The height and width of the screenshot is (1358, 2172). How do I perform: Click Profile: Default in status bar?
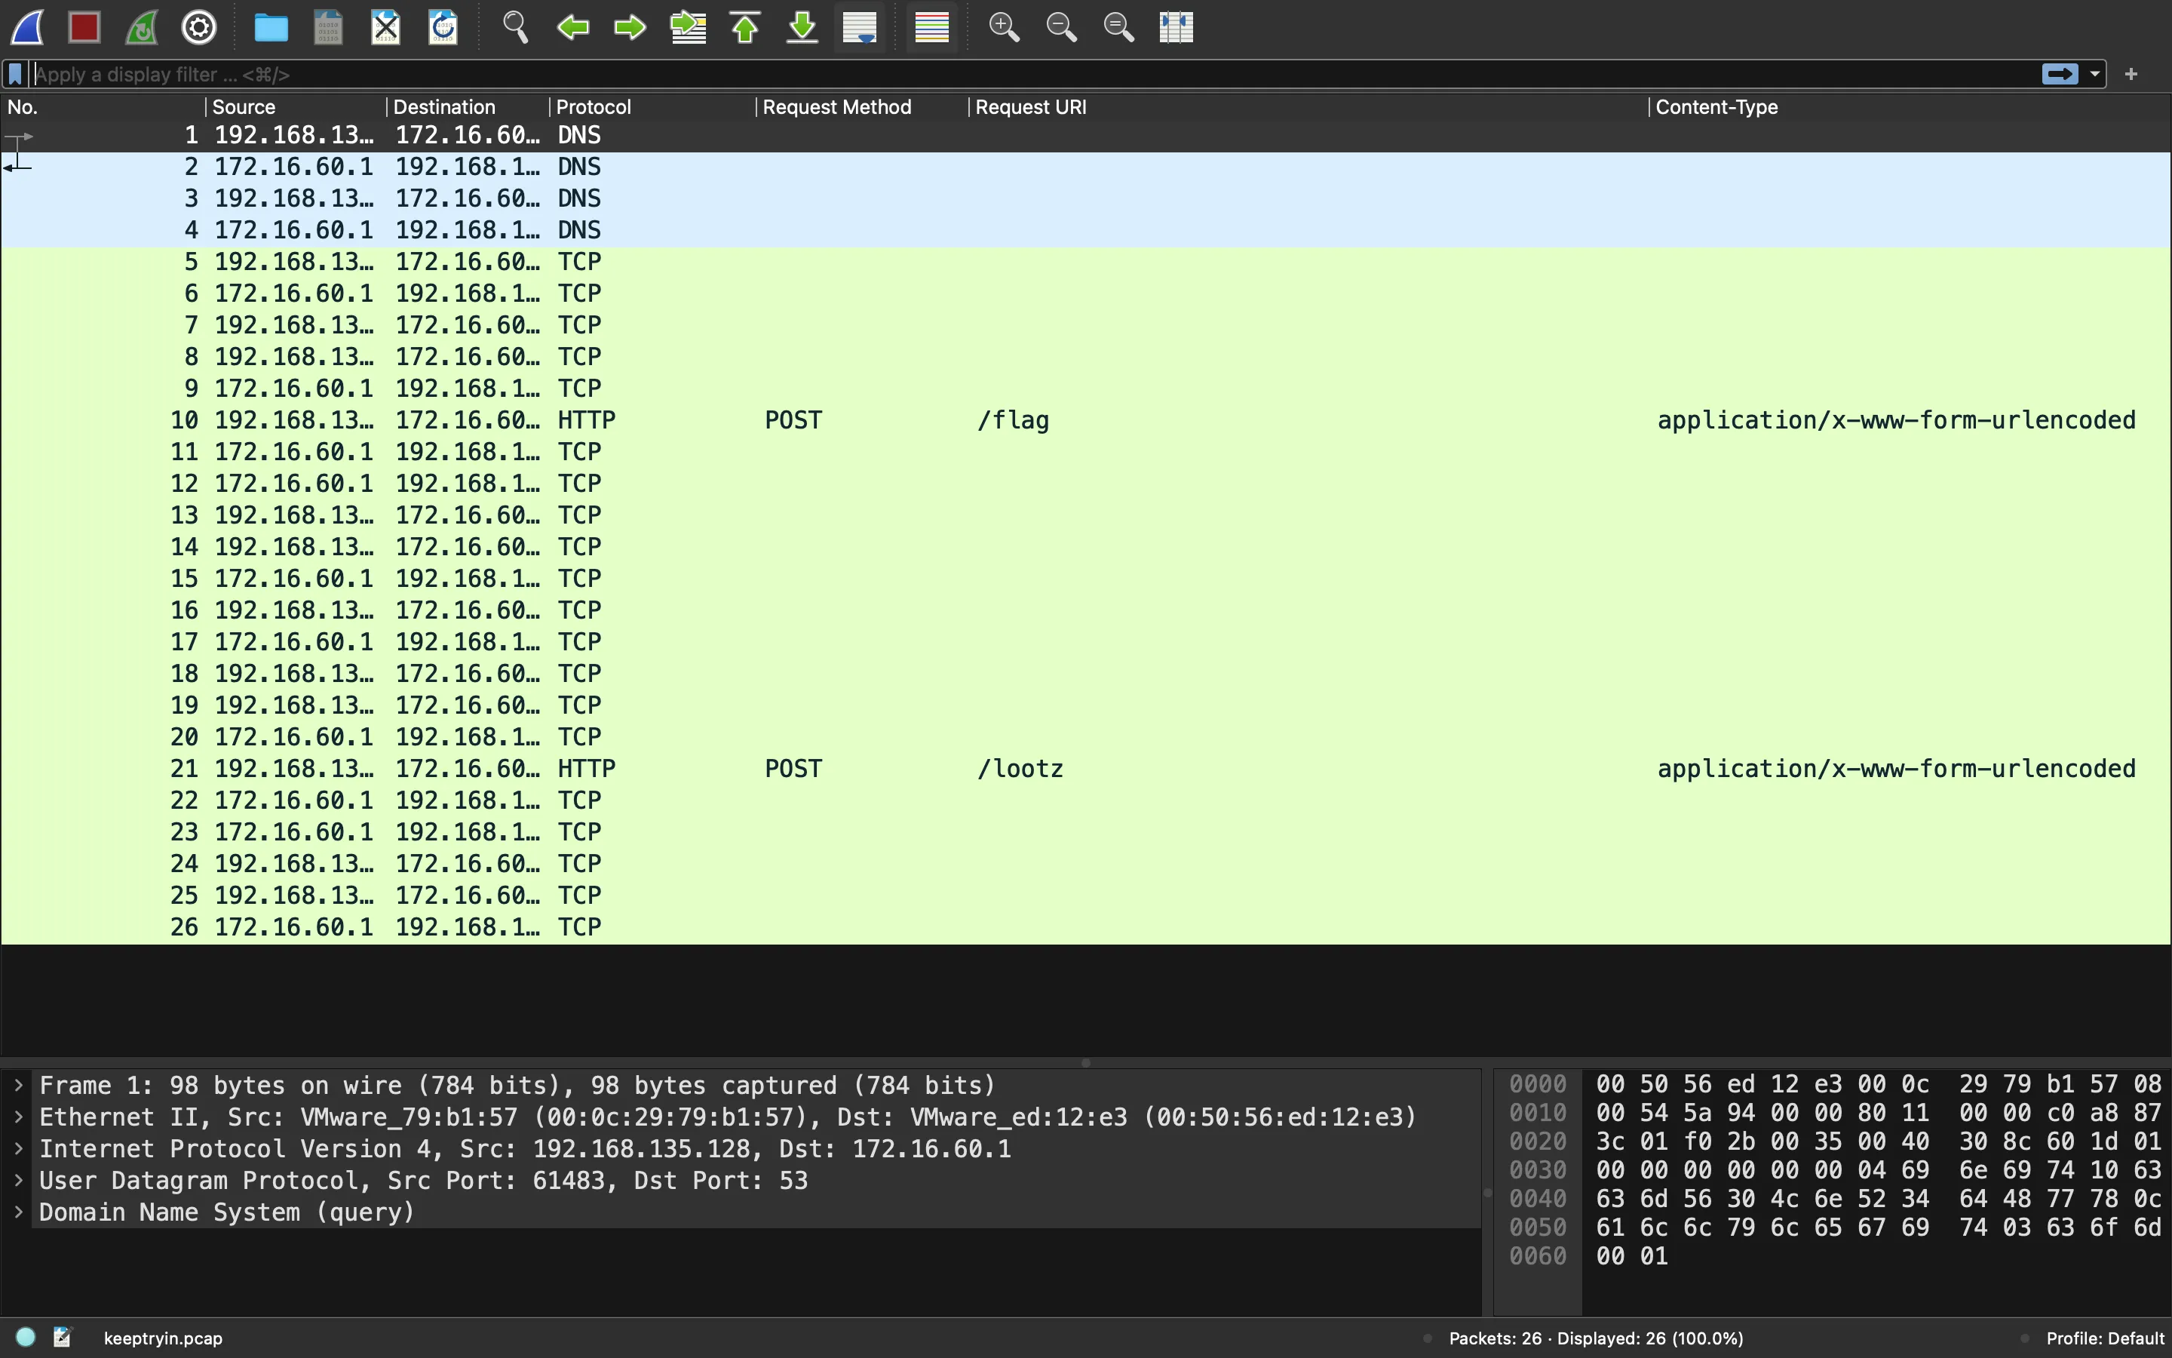point(2105,1338)
